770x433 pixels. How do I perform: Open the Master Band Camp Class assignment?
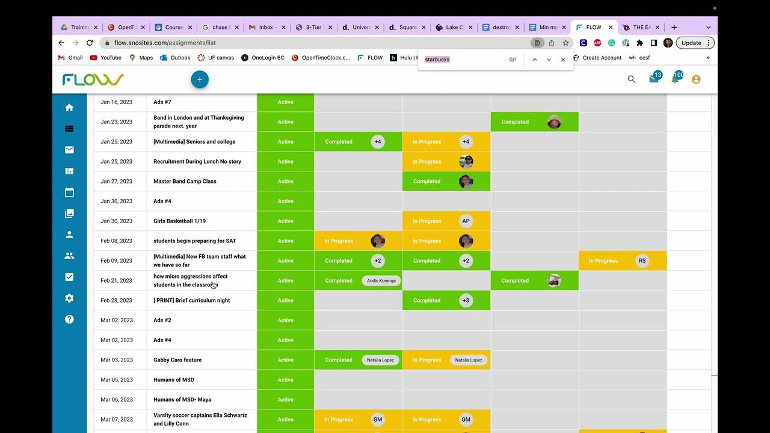[x=185, y=182]
